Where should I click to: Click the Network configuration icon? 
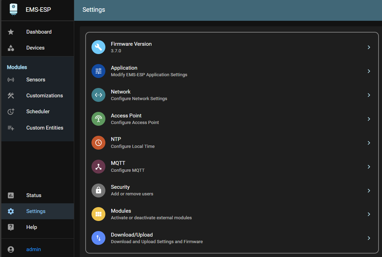(x=98, y=95)
